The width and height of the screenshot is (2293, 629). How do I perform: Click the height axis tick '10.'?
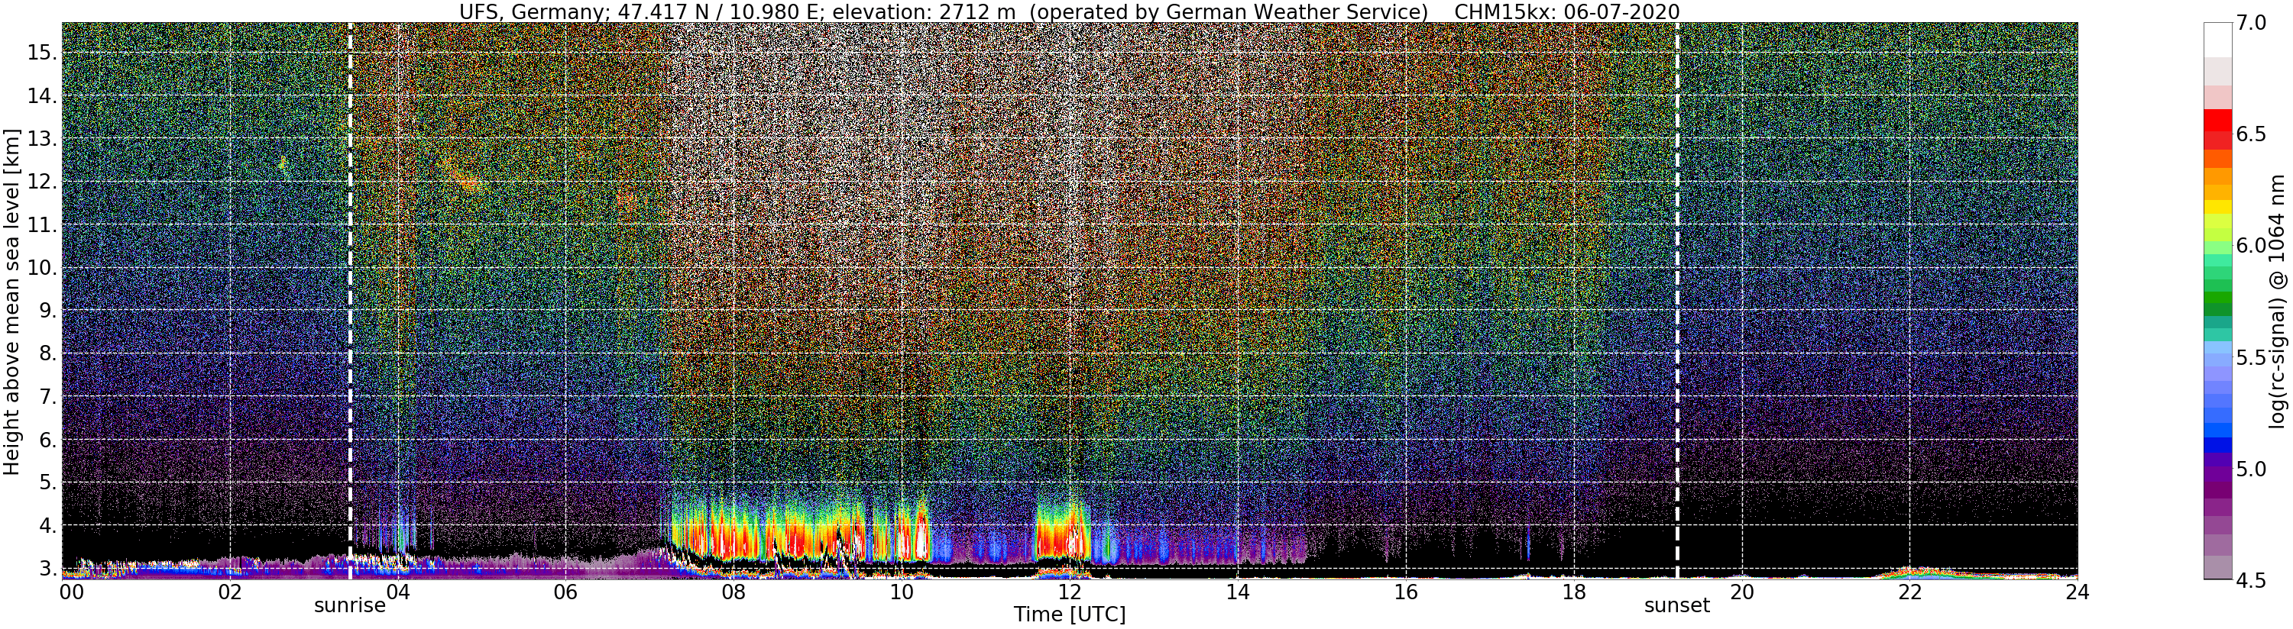click(42, 268)
